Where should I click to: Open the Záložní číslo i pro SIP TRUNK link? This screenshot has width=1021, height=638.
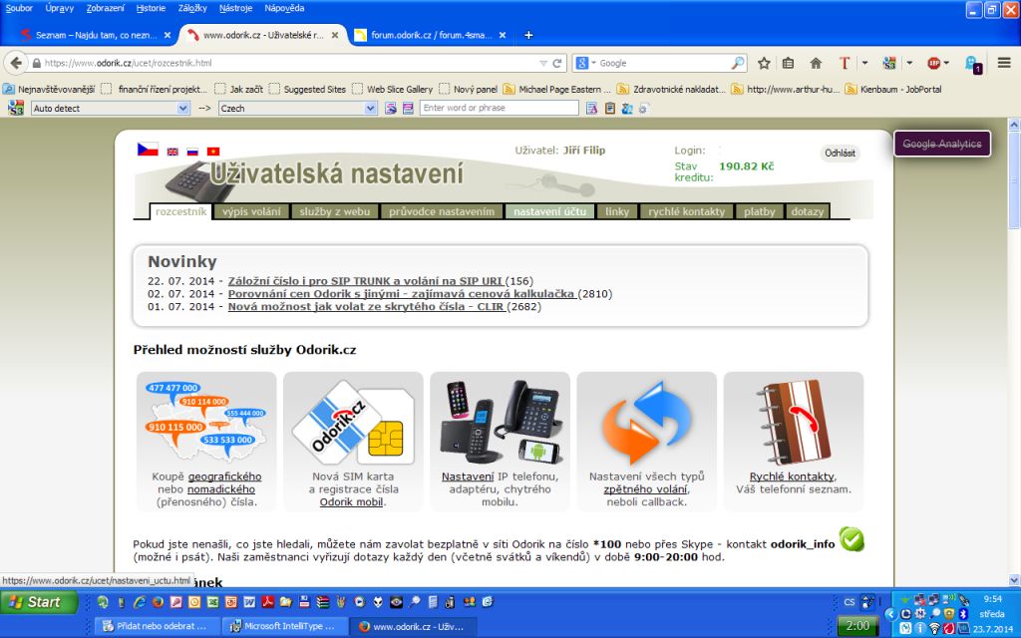[x=365, y=281]
